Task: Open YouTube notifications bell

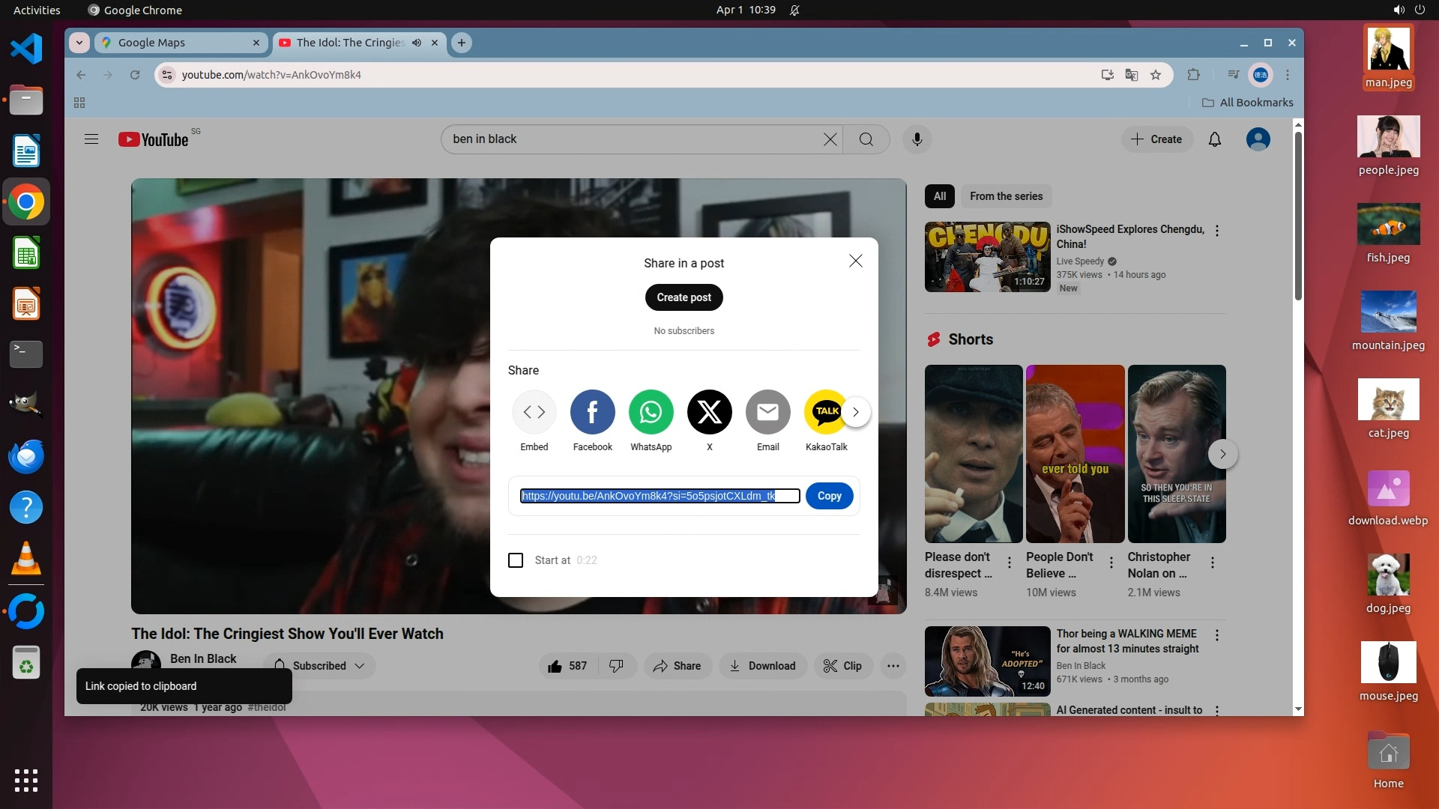Action: pos(1215,139)
